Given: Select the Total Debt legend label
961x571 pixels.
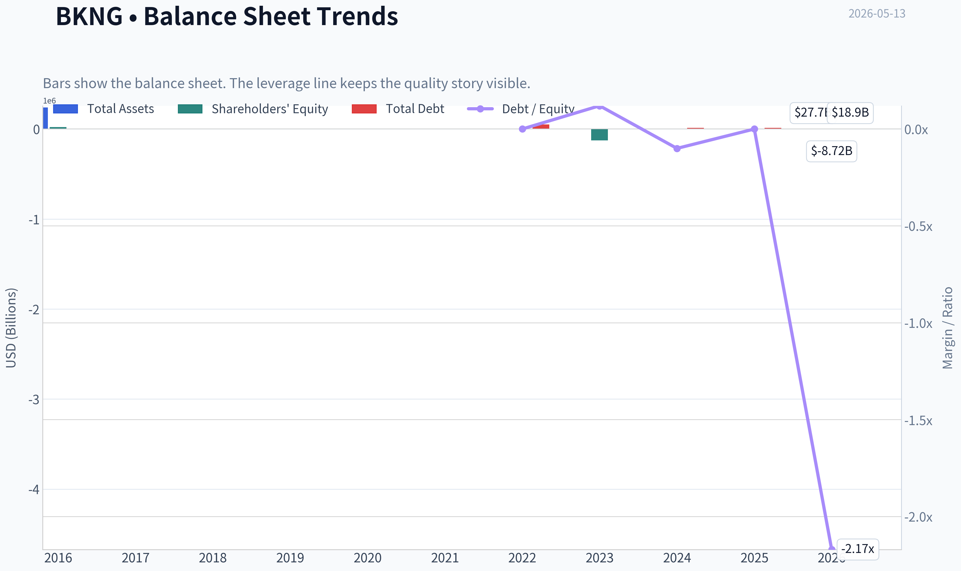Looking at the screenshot, I should coord(415,109).
